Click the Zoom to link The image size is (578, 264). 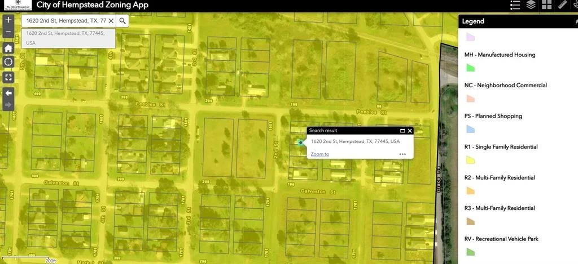point(320,154)
